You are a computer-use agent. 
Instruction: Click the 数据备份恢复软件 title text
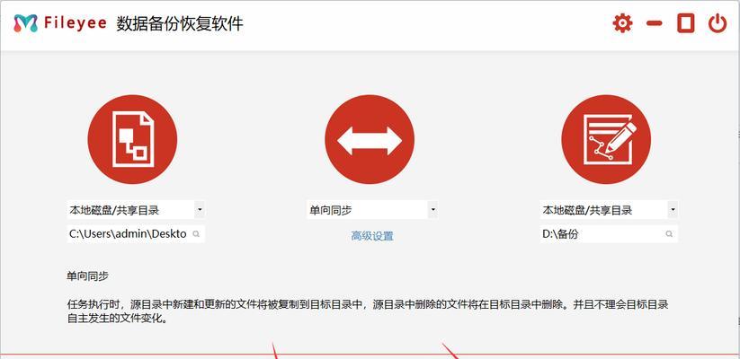(180, 23)
